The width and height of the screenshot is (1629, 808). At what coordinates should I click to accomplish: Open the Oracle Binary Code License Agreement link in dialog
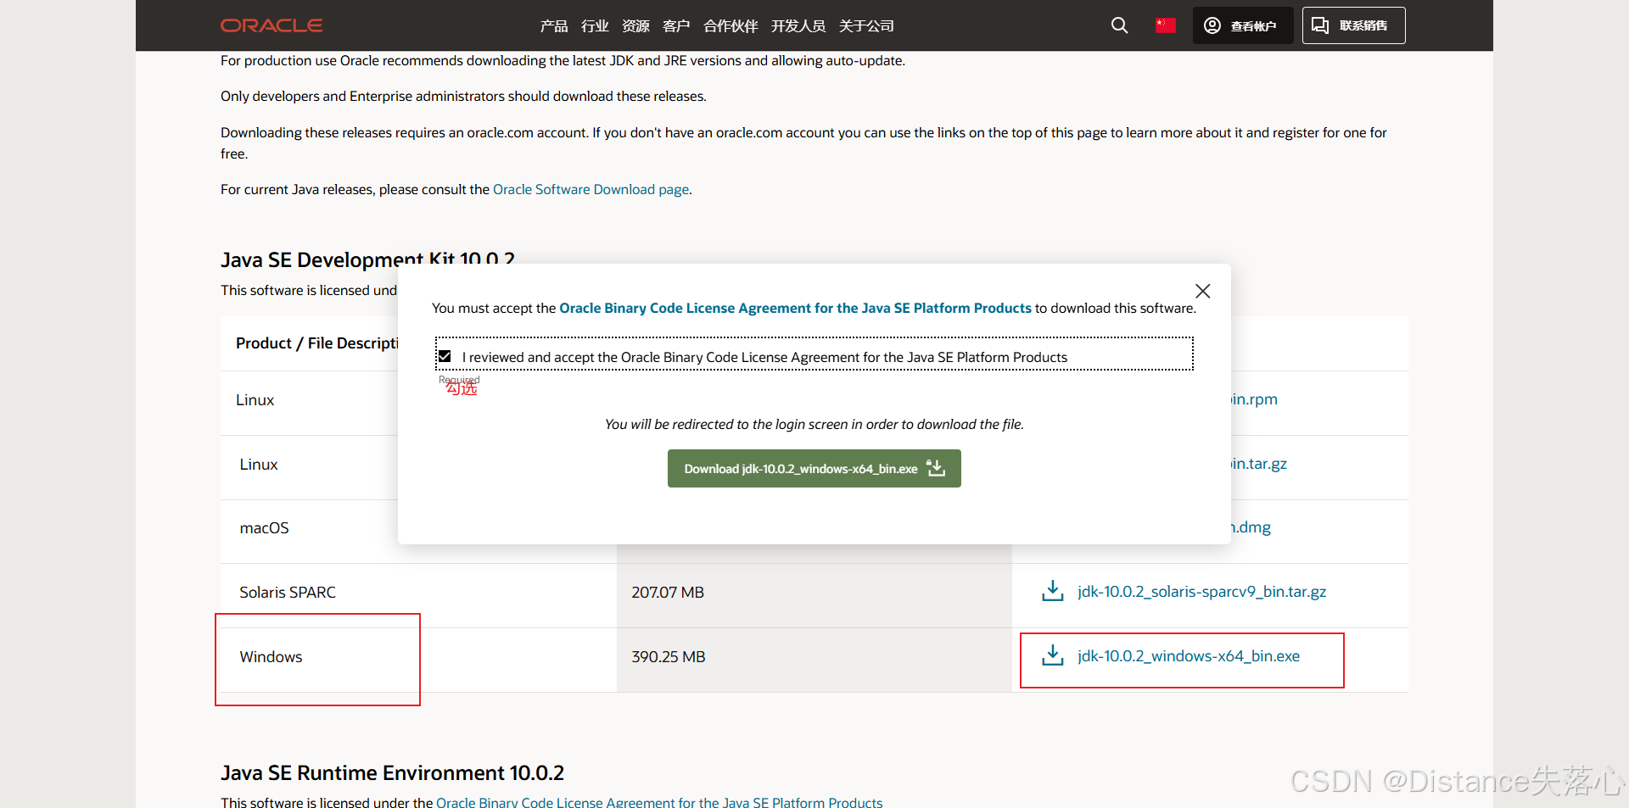tap(795, 308)
